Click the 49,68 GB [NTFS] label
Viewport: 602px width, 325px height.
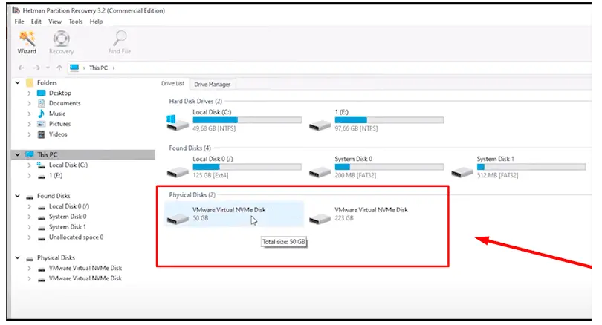(214, 128)
